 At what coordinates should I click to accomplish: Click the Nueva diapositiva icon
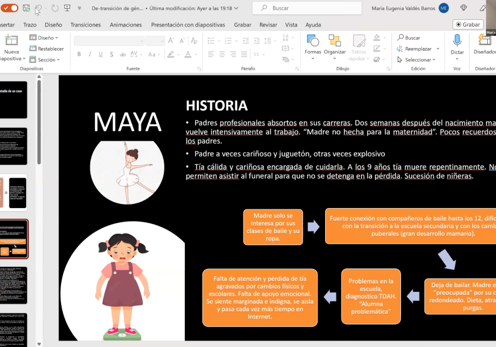pos(11,41)
